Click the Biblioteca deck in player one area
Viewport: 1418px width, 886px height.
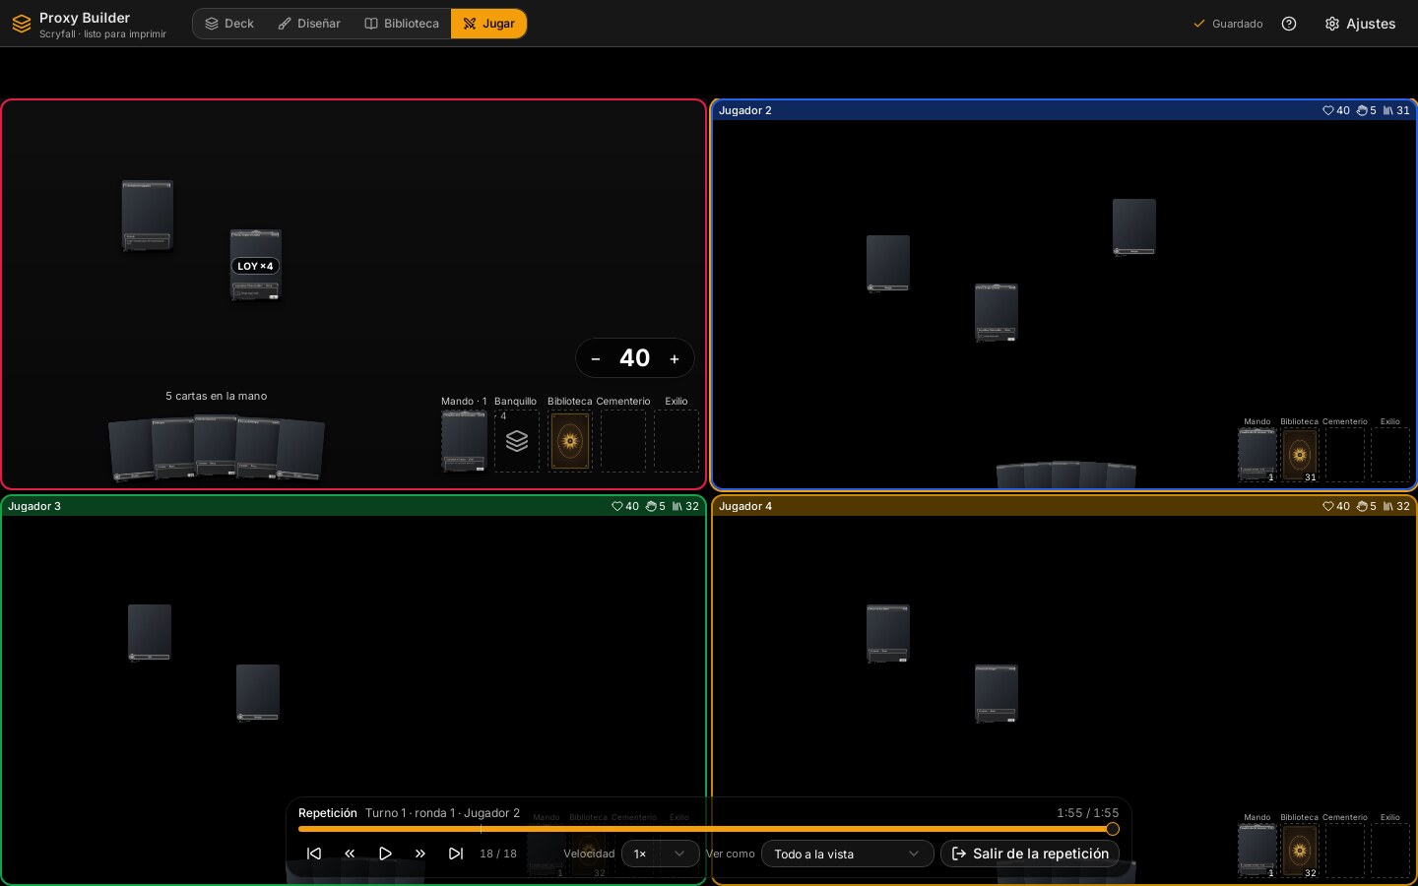coord(570,441)
